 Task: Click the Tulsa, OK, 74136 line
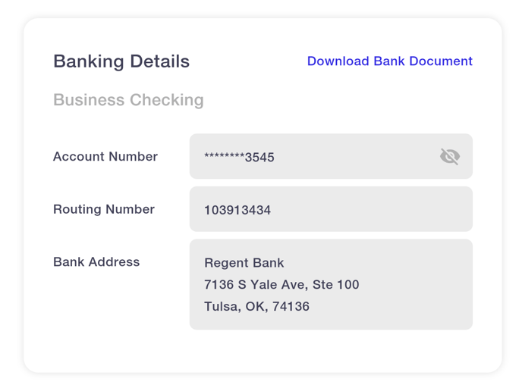tap(256, 306)
